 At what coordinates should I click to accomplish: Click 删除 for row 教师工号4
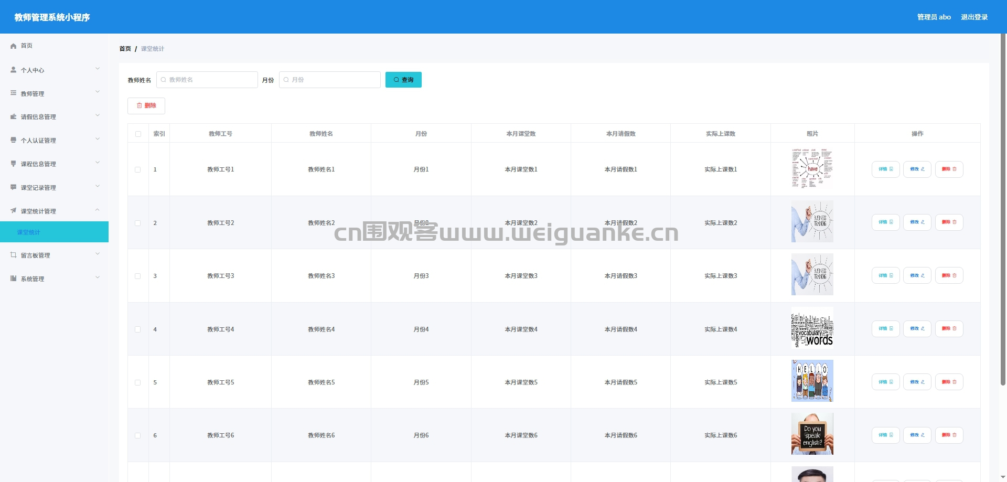[x=949, y=329]
